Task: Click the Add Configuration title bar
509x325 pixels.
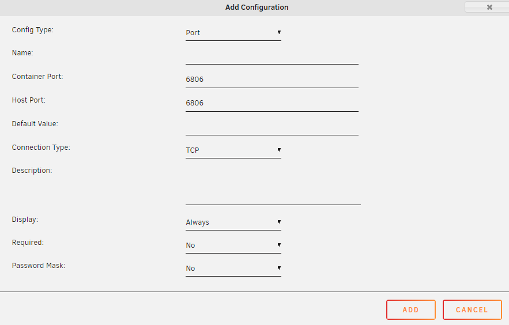Action: [257, 7]
